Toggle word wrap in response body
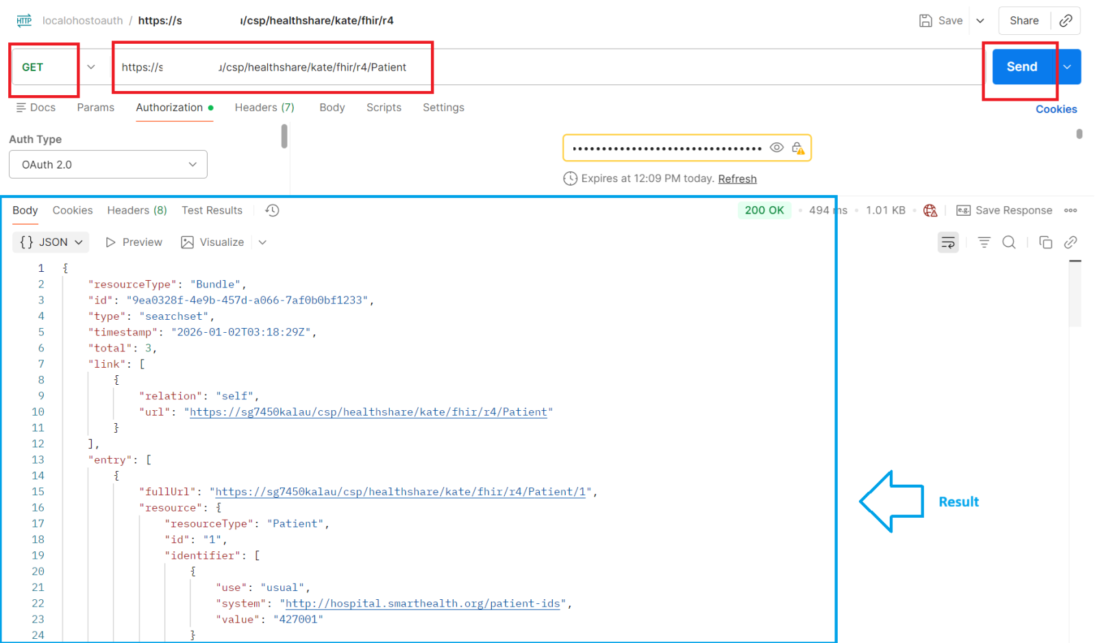This screenshot has width=1096, height=643. point(948,242)
